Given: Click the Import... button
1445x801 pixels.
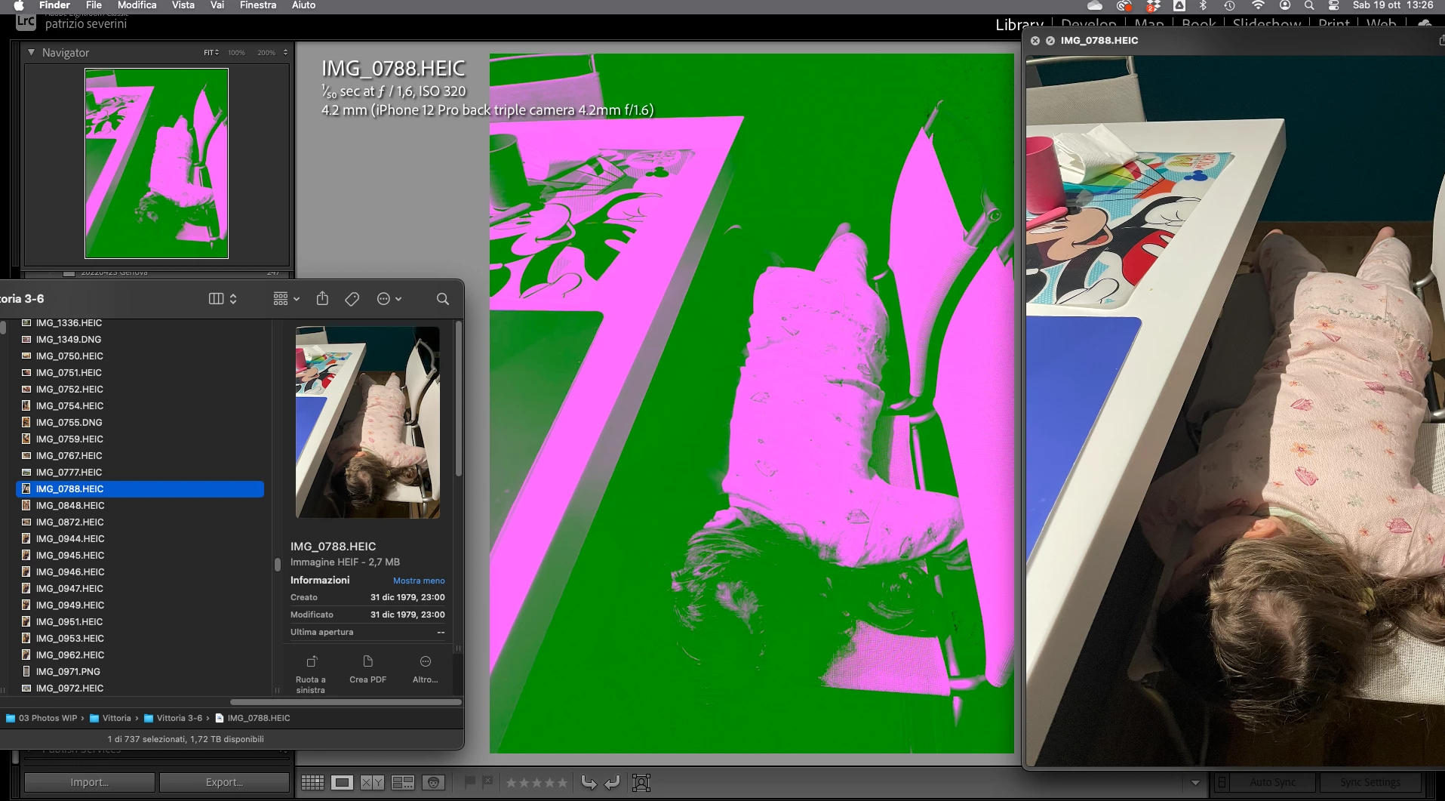Looking at the screenshot, I should (90, 782).
